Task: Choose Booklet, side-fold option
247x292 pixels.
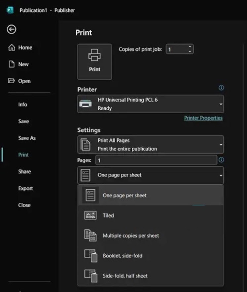Action: coord(151,256)
